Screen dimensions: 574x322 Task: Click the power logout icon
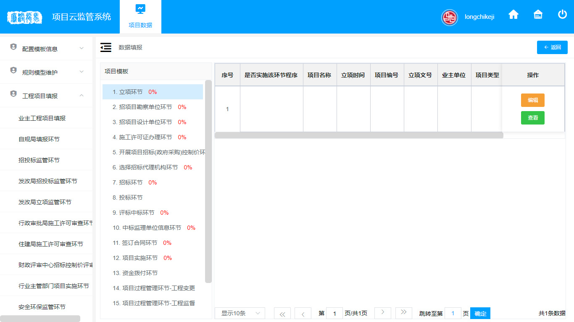pos(562,15)
